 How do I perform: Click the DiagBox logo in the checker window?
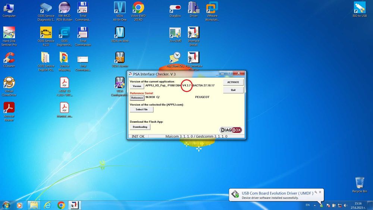click(231, 130)
